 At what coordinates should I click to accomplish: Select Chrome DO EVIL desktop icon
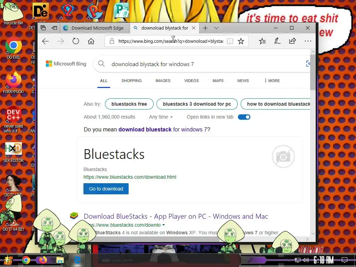14,48
